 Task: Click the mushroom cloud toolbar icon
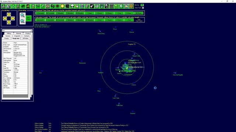[72, 6]
